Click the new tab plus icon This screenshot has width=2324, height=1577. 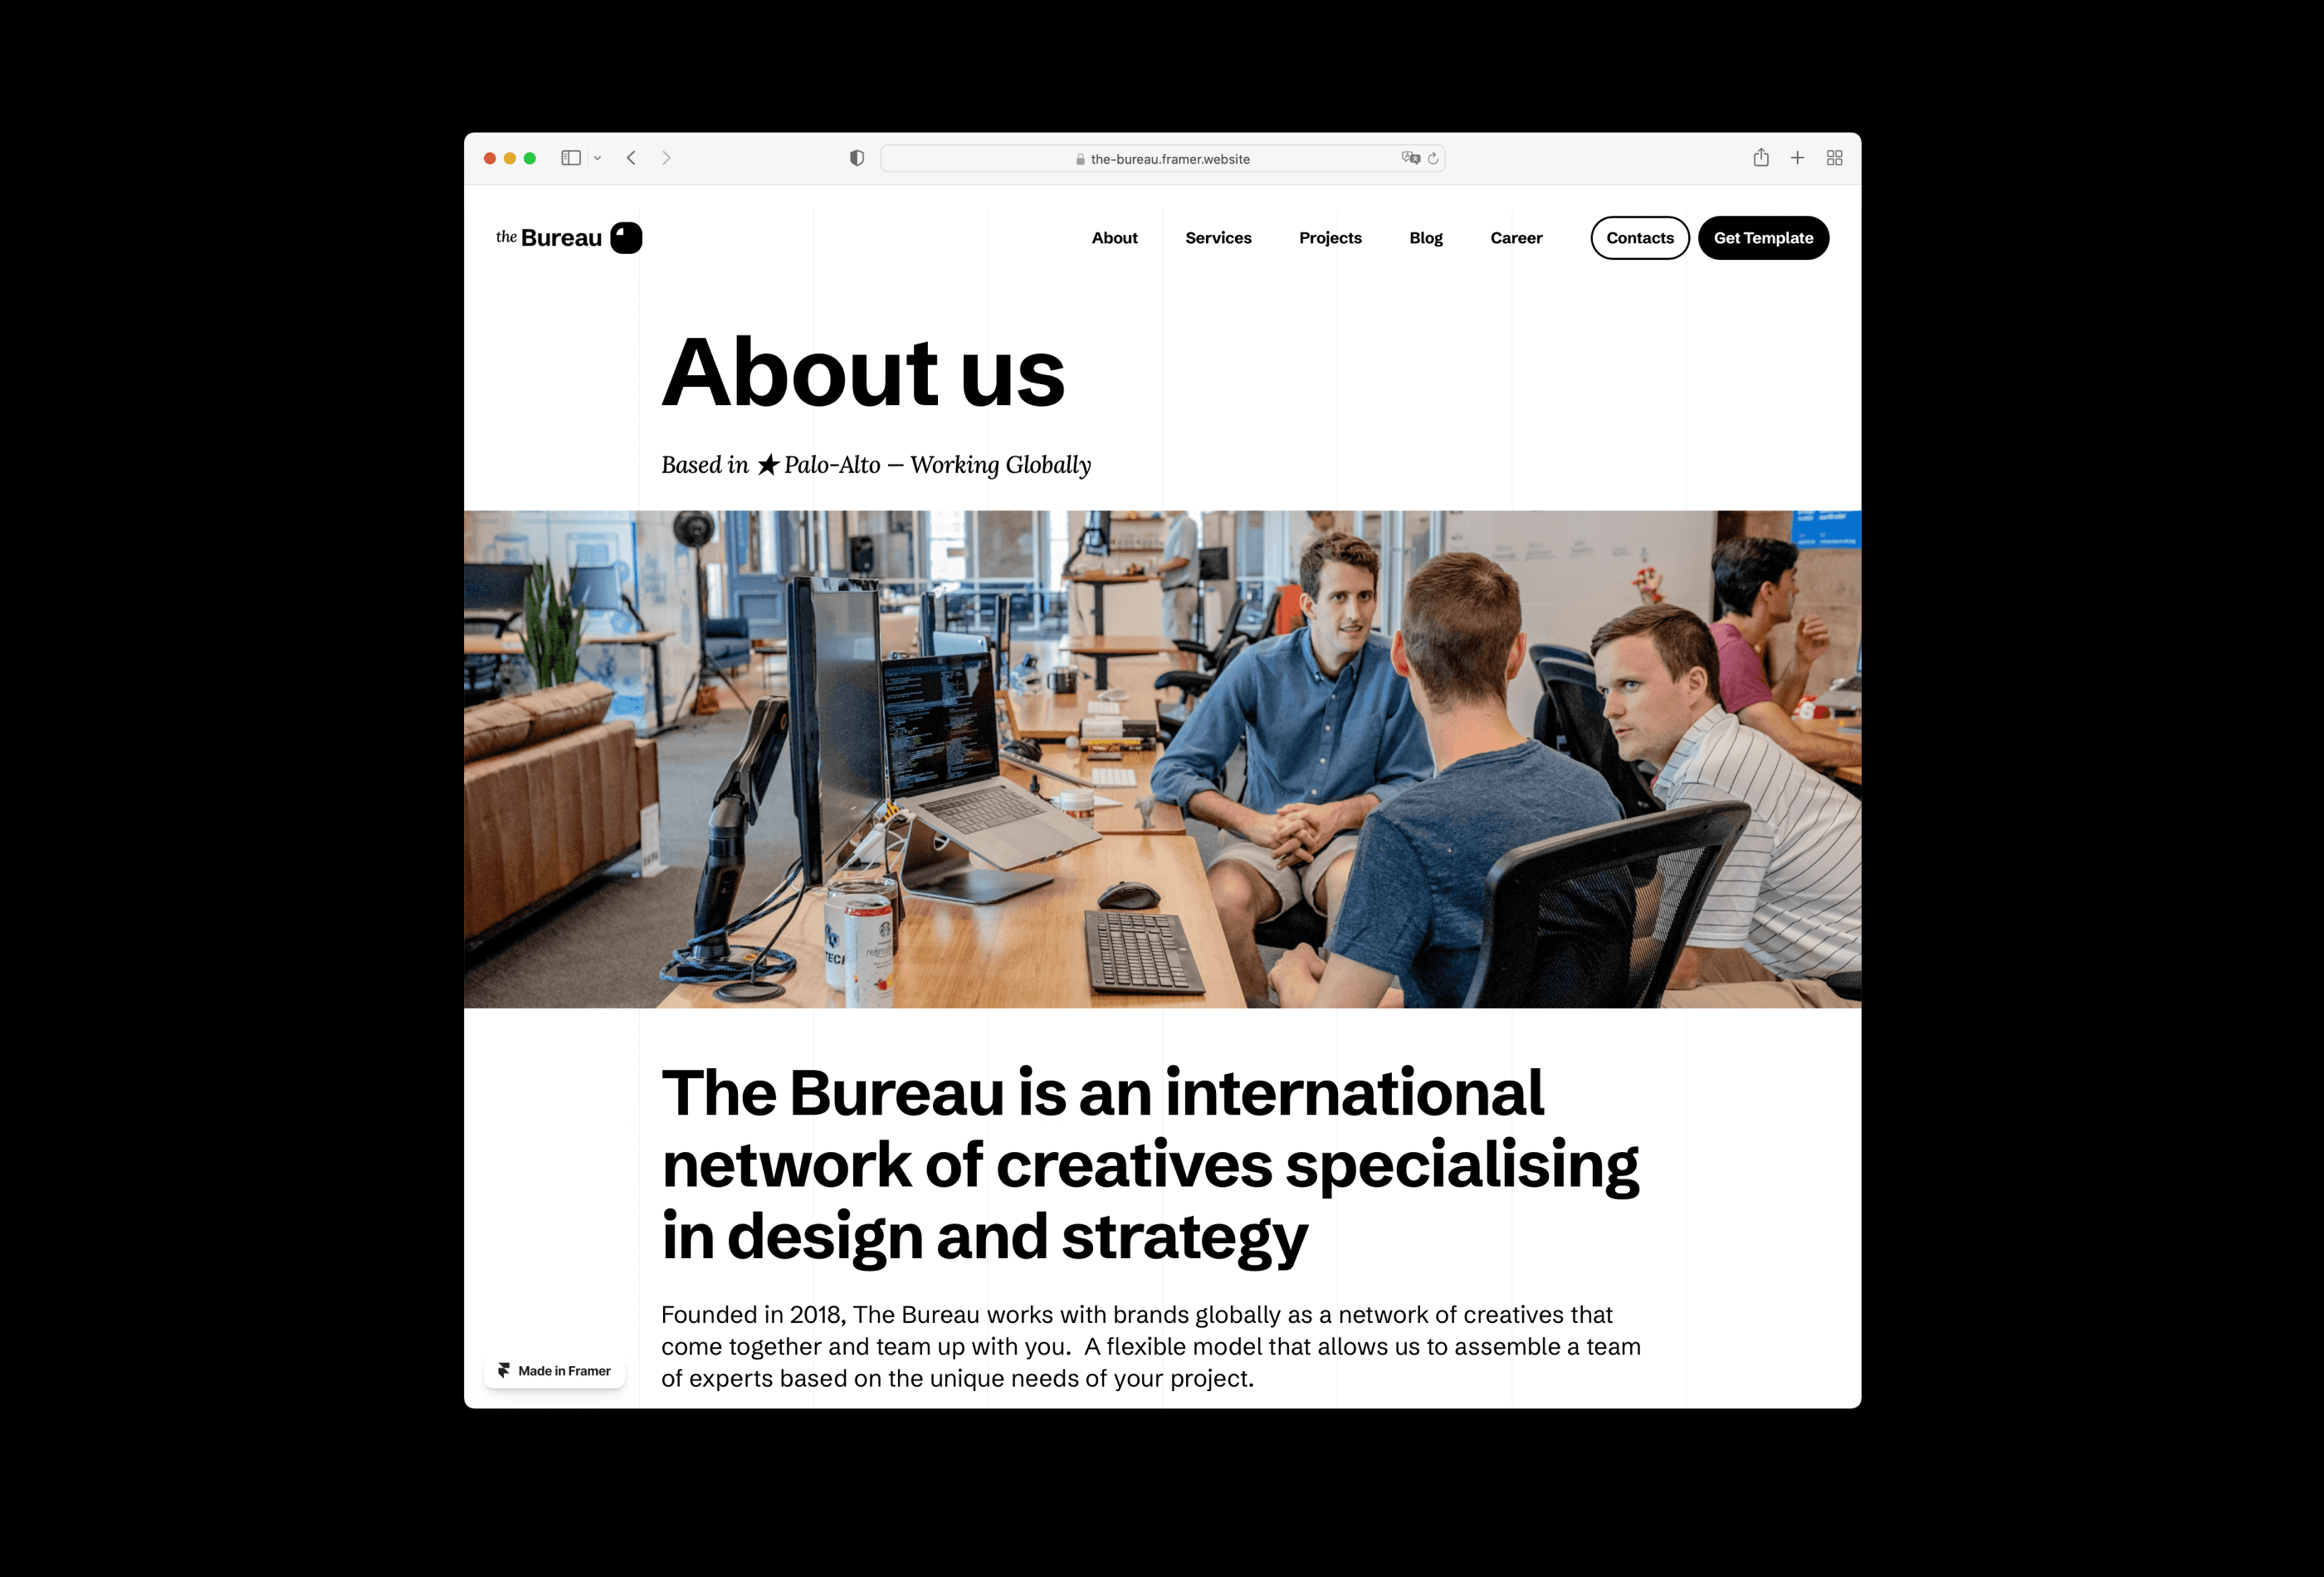1798,159
